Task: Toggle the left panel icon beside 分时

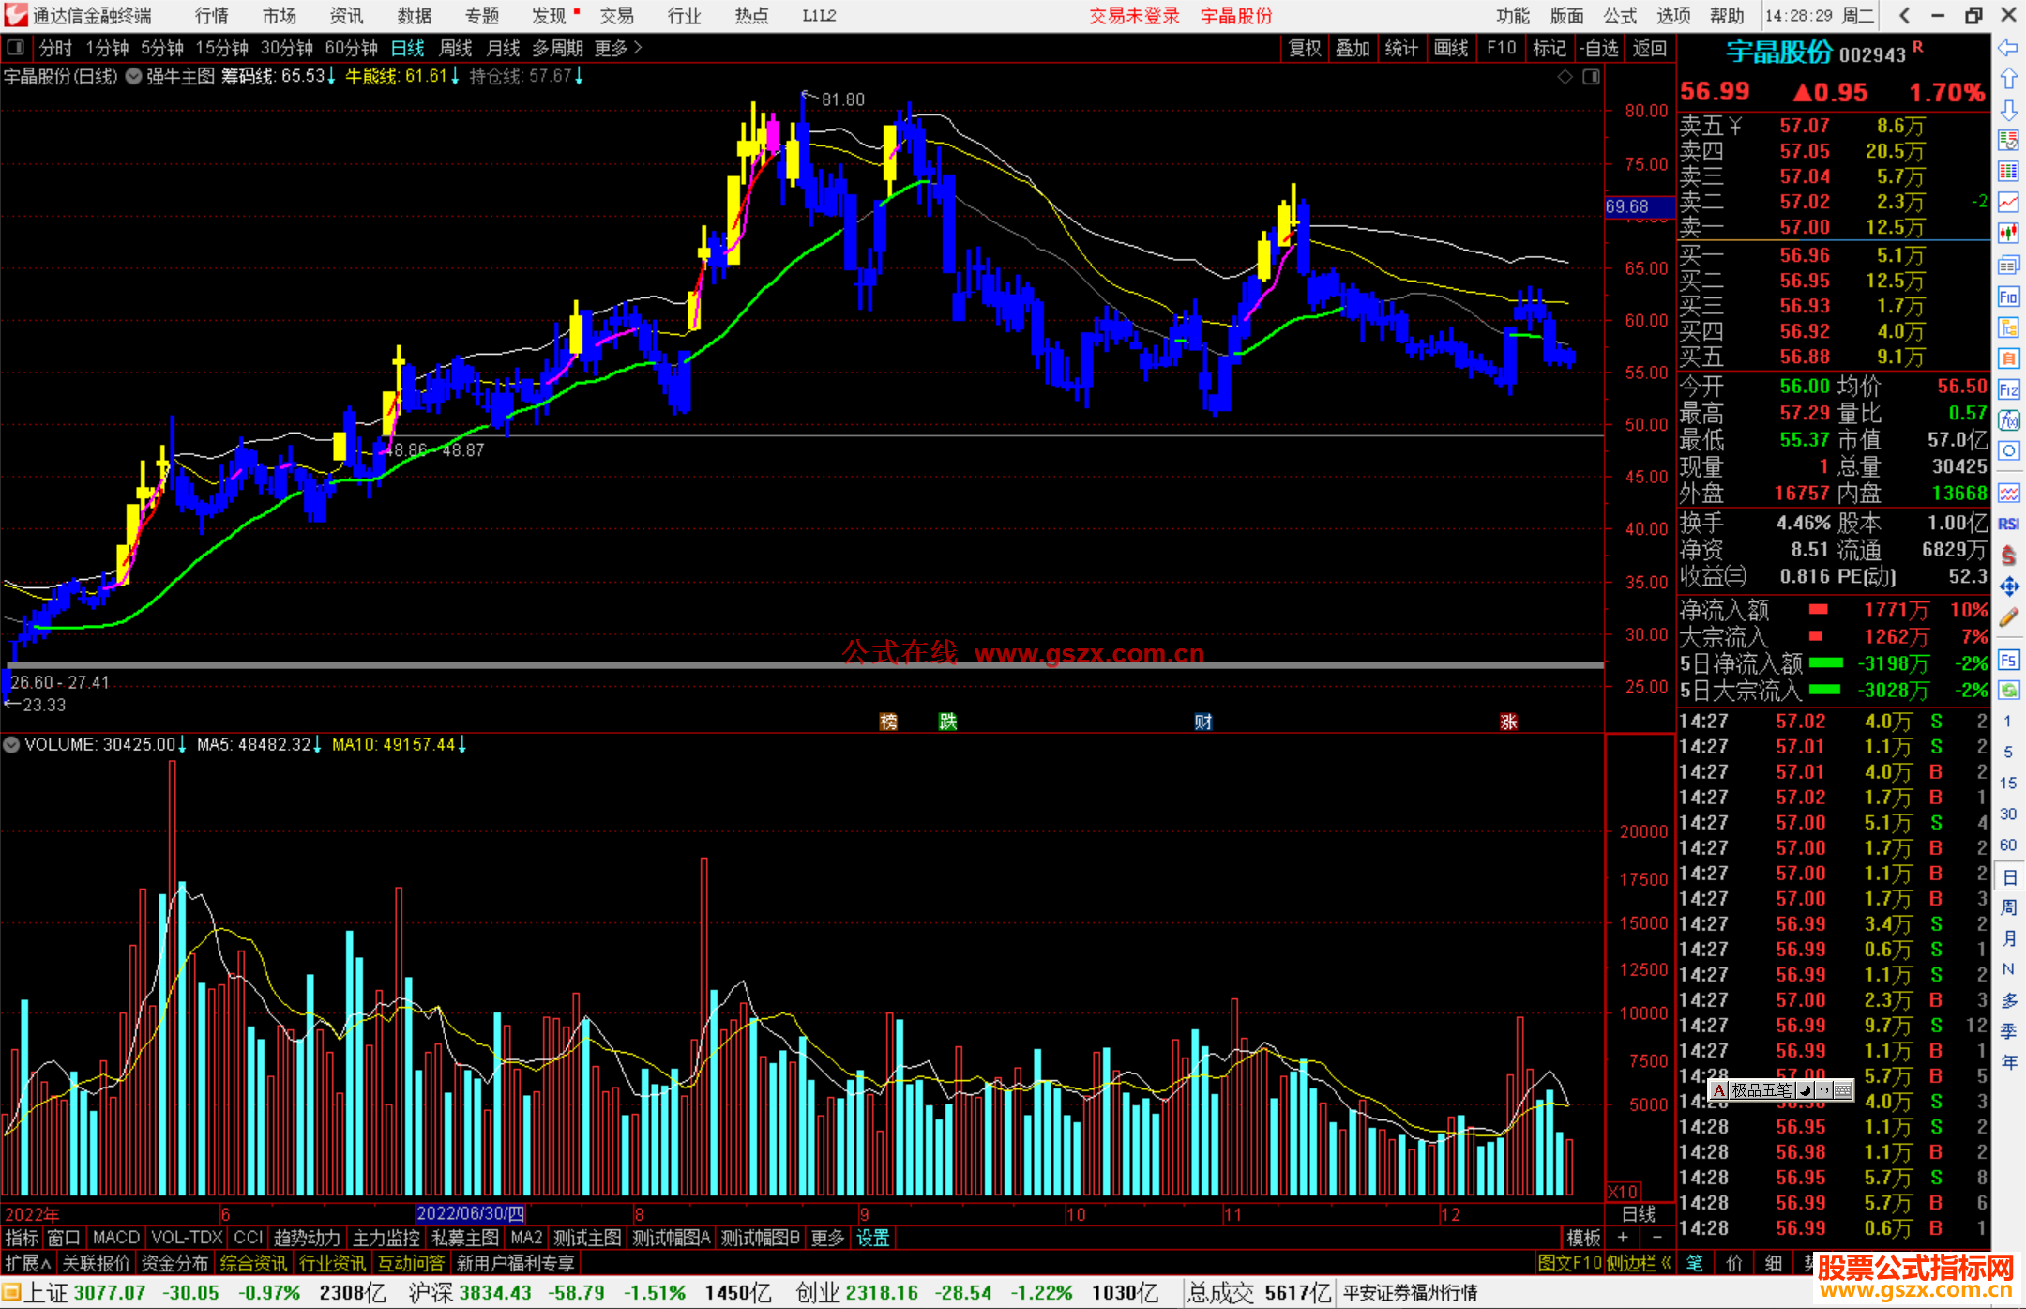Action: point(16,48)
